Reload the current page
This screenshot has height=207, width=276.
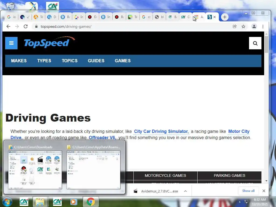pyautogui.click(x=26, y=26)
